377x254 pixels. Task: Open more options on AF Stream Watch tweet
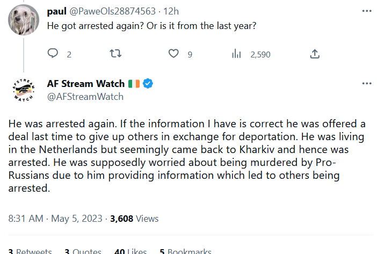point(367,84)
